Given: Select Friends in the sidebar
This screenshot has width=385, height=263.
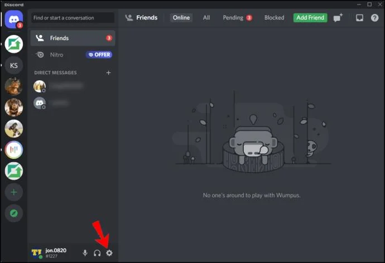Looking at the screenshot, I should pyautogui.click(x=73, y=38).
